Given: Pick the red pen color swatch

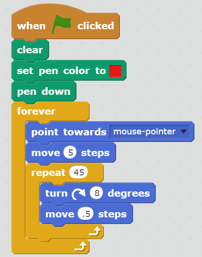Looking at the screenshot, I should (x=116, y=71).
